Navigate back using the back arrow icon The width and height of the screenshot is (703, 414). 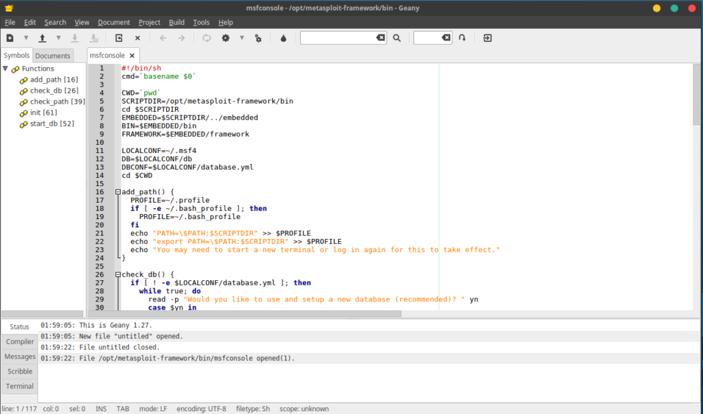(x=163, y=38)
